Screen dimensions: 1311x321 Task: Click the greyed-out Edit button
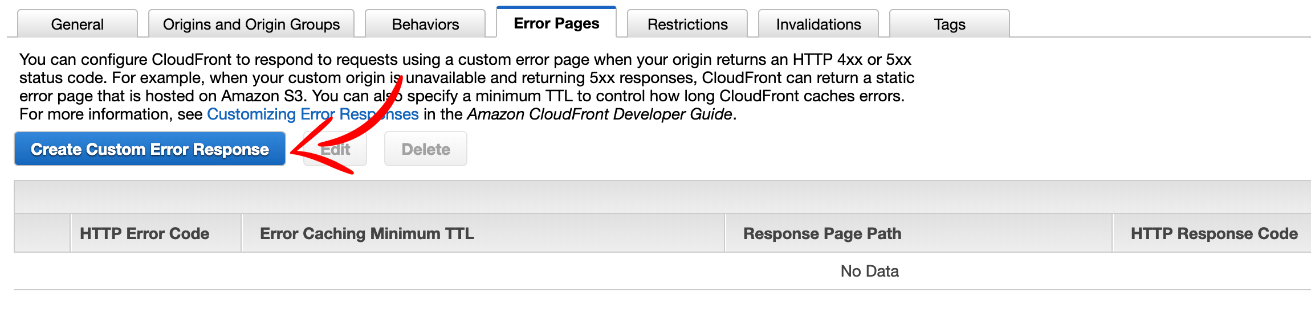point(335,149)
